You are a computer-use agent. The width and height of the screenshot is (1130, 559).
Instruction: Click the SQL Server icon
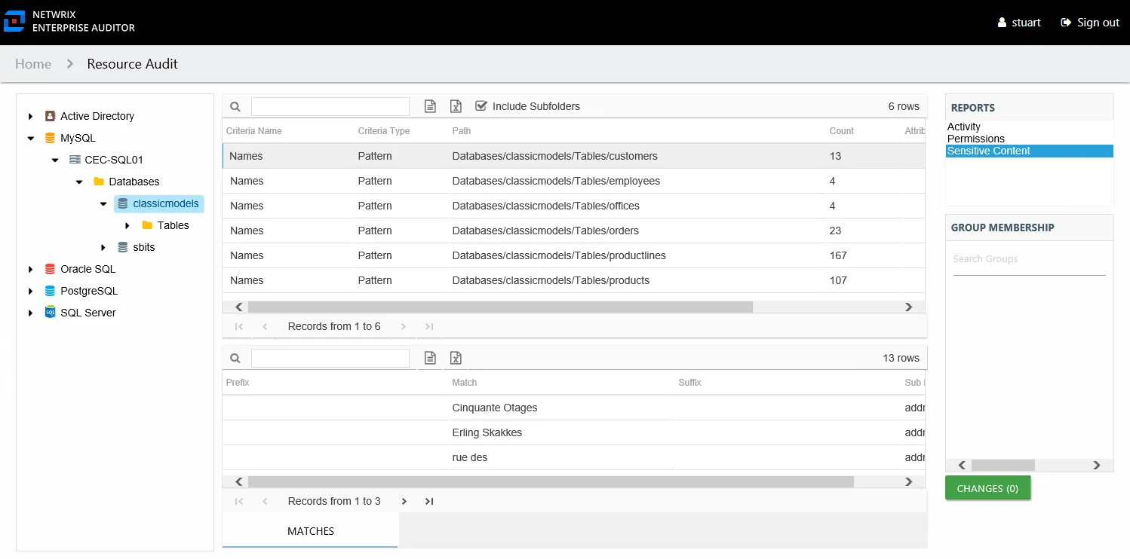(x=50, y=313)
